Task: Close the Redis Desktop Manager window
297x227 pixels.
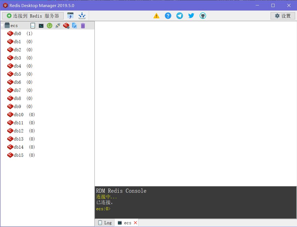Action: click(289, 5)
